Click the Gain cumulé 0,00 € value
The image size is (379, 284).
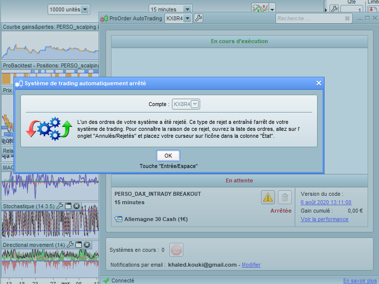point(355,211)
